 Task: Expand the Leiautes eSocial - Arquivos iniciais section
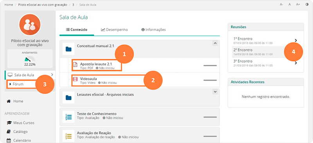[215, 92]
